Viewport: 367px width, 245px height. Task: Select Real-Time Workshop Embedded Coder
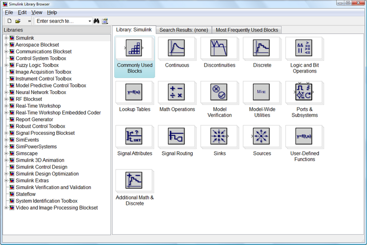tap(58, 113)
